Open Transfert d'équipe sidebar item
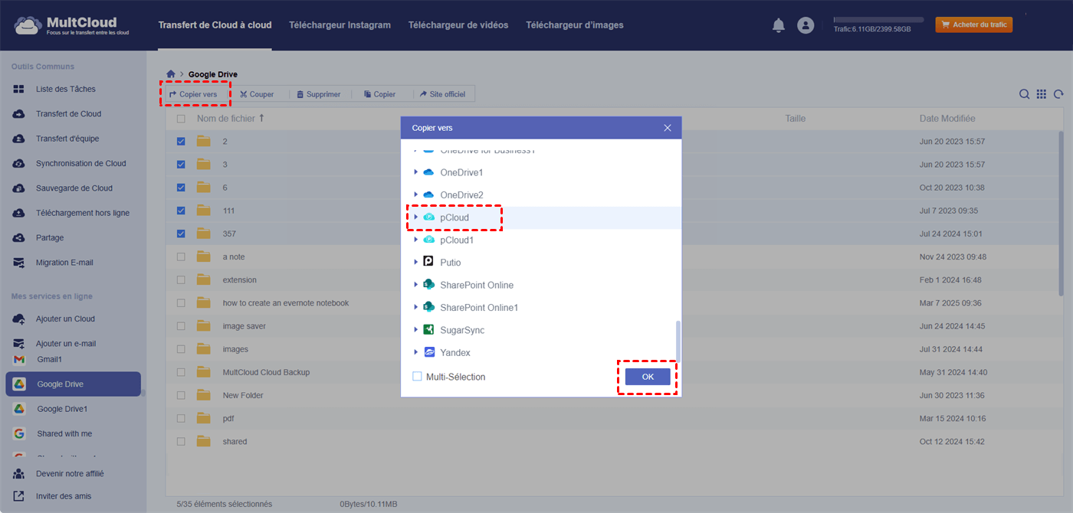1073x513 pixels. (67, 139)
